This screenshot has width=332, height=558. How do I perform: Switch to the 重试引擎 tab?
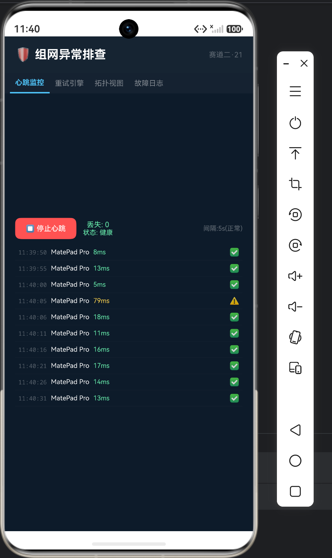[x=69, y=83]
